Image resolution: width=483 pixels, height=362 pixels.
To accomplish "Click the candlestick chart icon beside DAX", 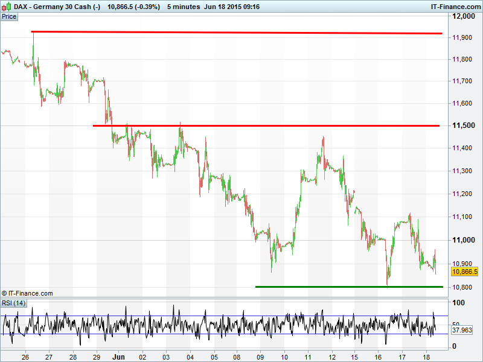I will (x=7, y=6).
